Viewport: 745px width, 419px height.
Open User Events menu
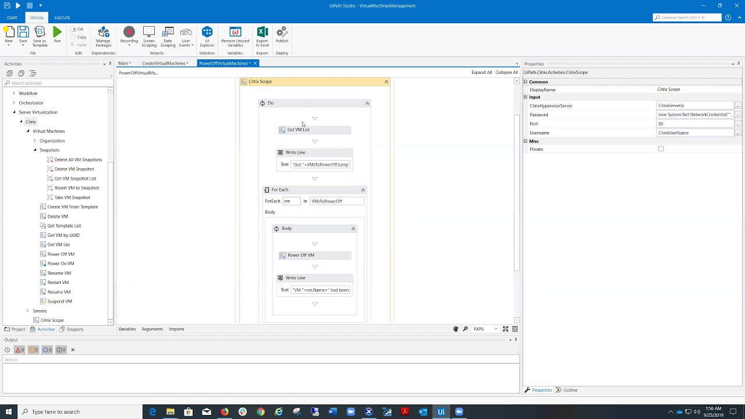(186, 37)
